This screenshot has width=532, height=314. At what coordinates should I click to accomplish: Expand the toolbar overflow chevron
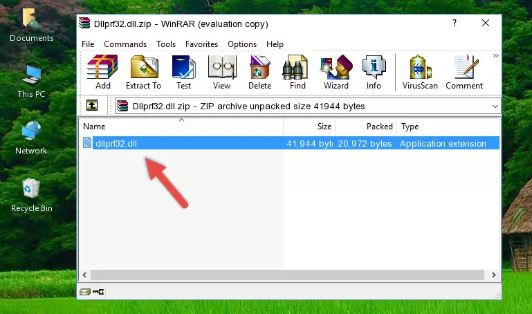496,55
